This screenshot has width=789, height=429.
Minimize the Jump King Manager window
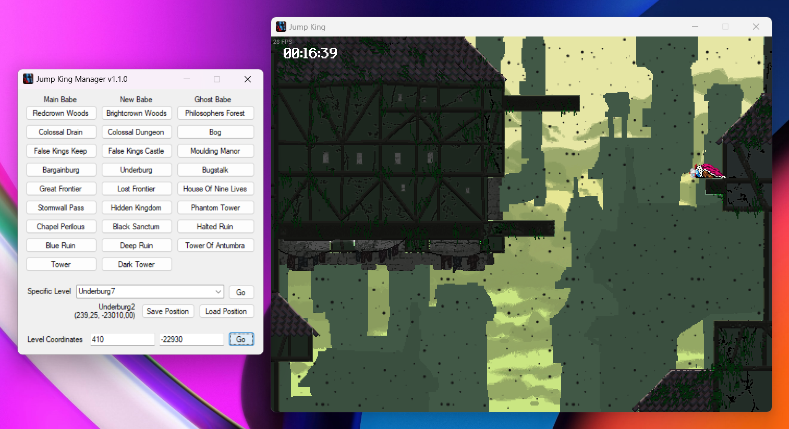pos(187,79)
